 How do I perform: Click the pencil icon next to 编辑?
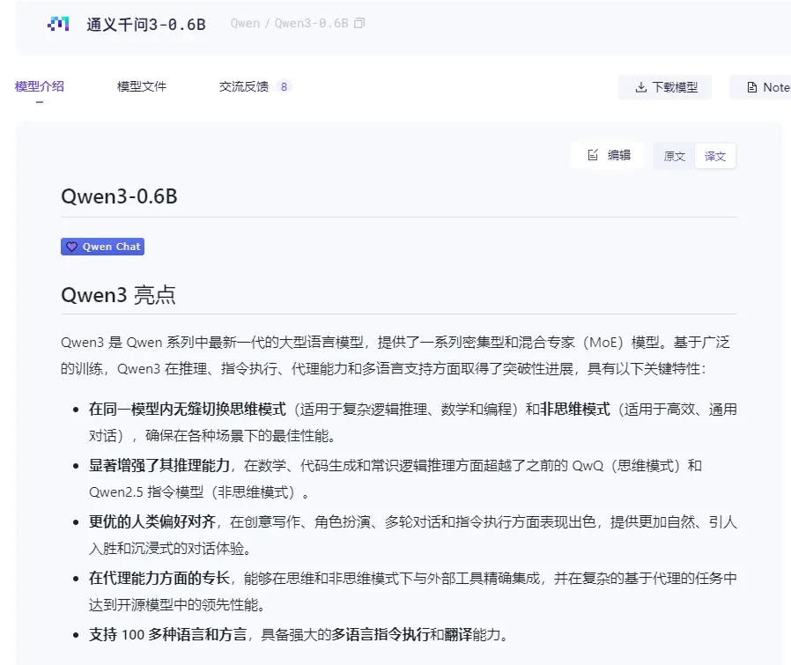coord(593,155)
